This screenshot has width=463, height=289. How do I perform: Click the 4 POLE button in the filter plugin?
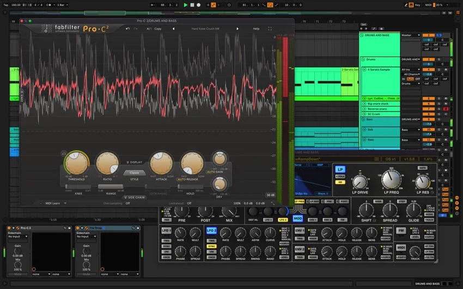point(340,176)
